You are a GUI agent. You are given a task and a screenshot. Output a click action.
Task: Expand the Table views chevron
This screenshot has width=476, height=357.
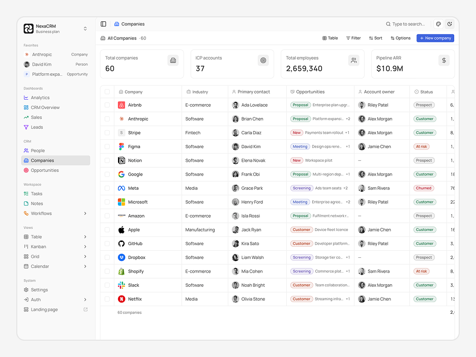[x=85, y=237]
